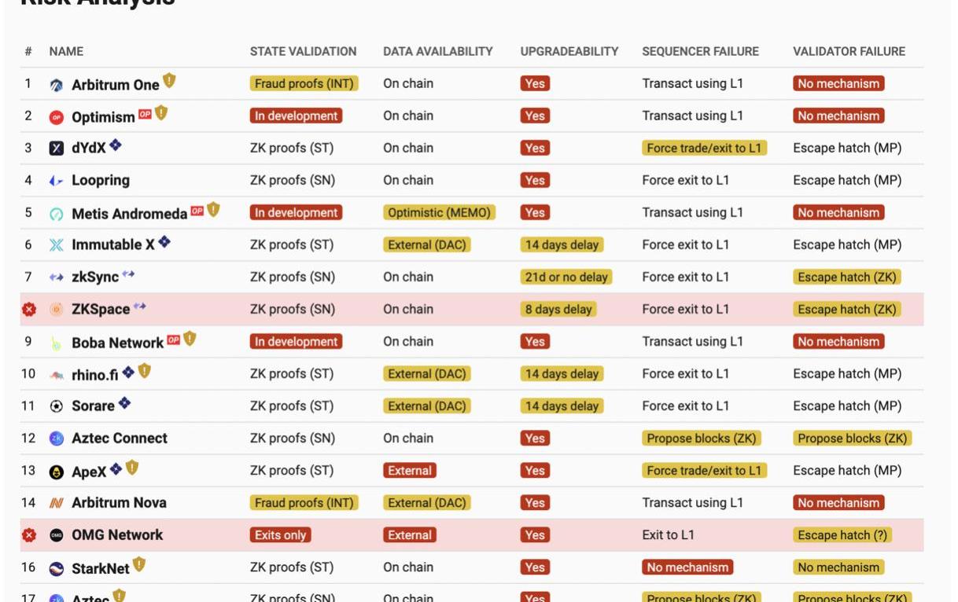958x602 pixels.
Task: Open the Boba Network project link
Action: pyautogui.click(x=117, y=343)
